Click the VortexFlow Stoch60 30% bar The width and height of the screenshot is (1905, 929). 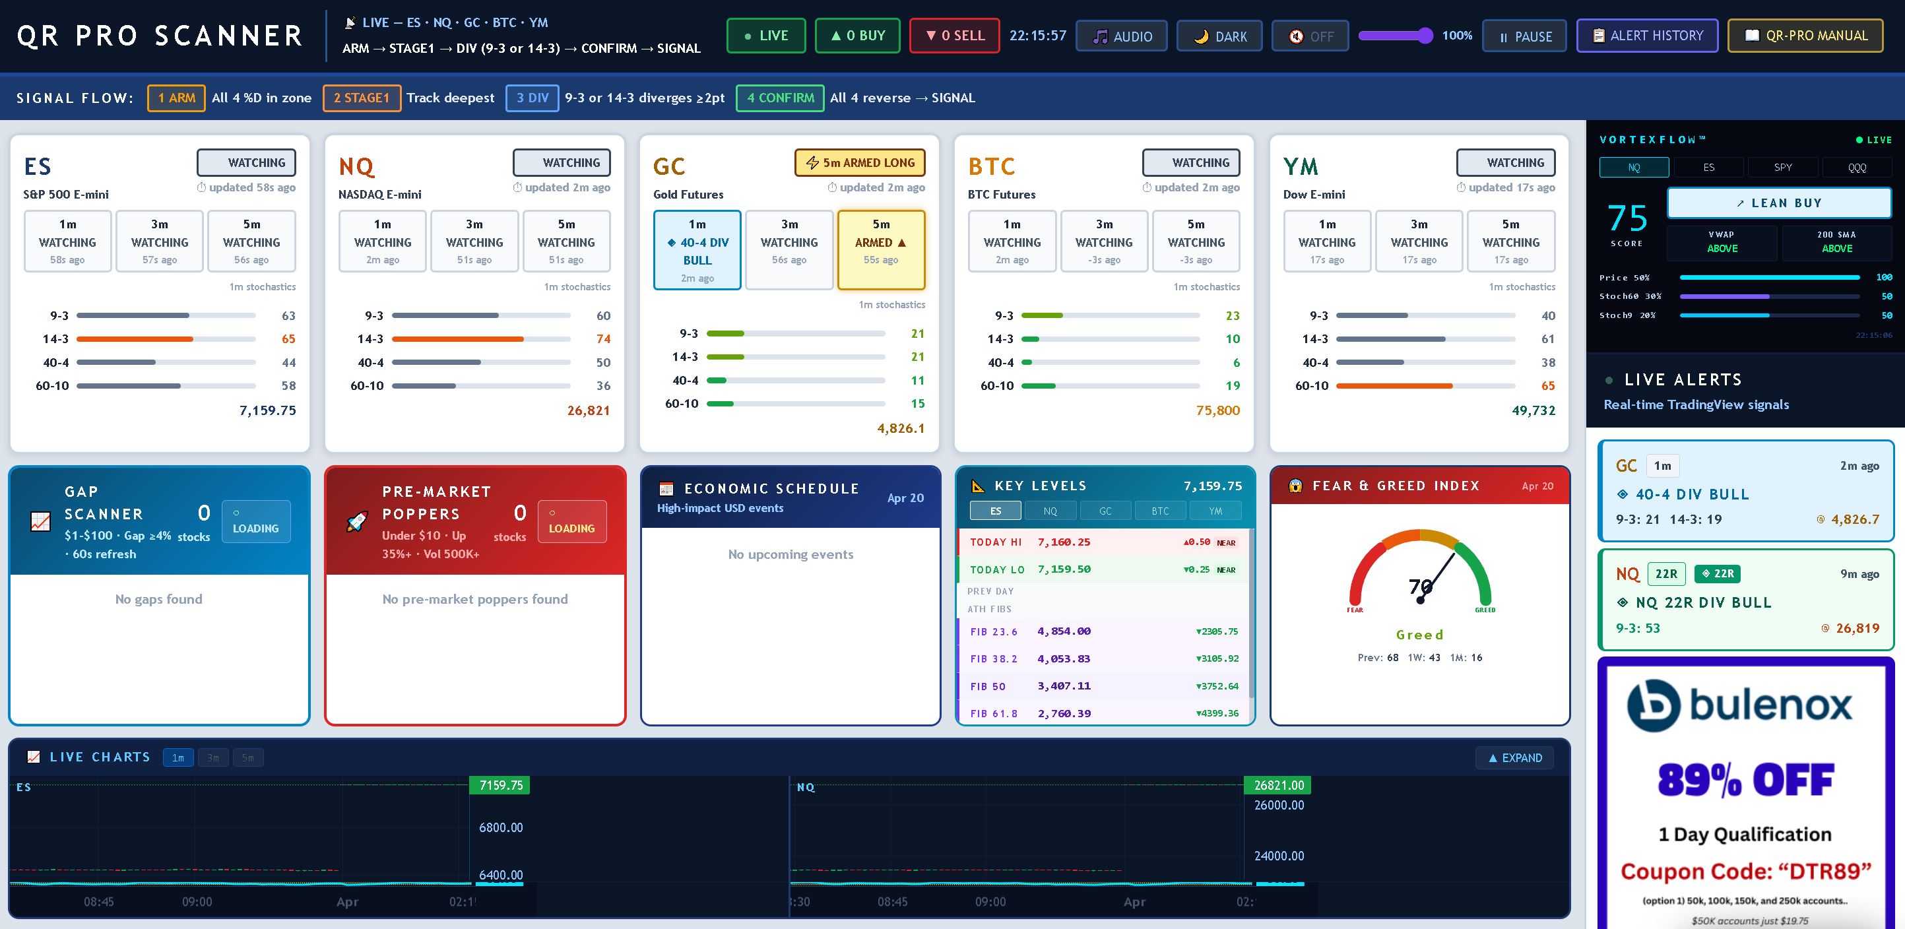[x=1769, y=296]
